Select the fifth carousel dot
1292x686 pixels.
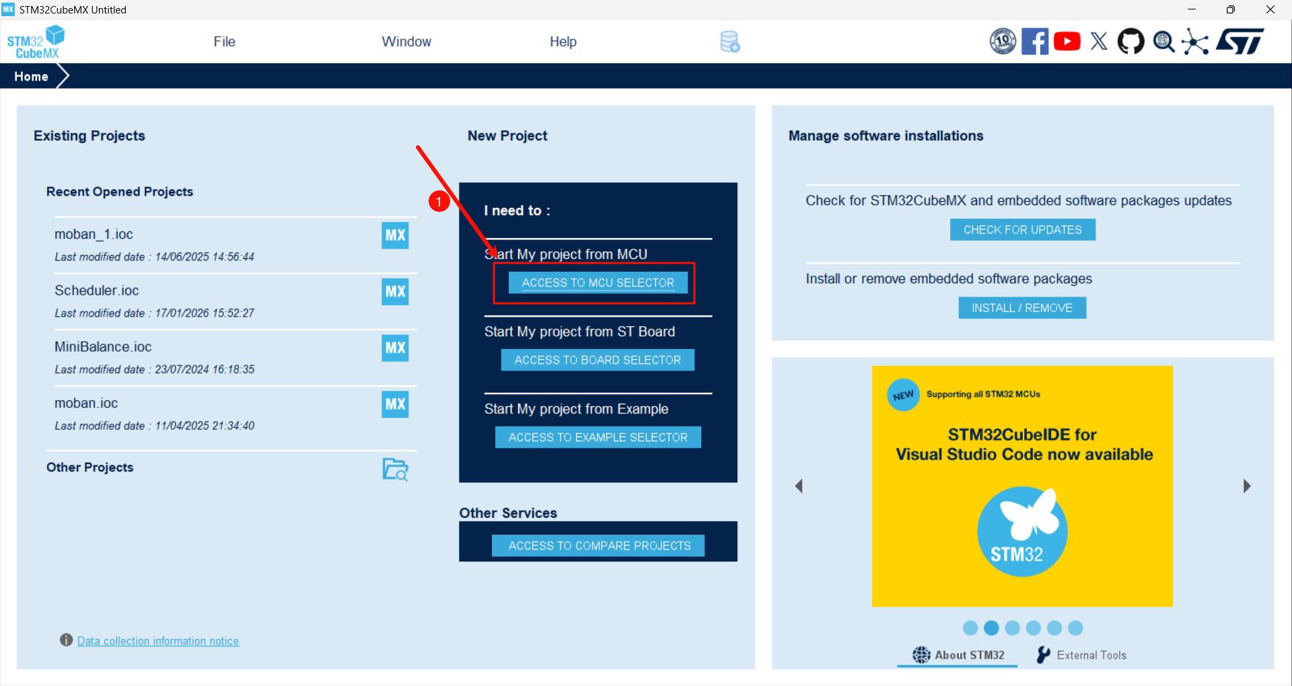[1054, 627]
